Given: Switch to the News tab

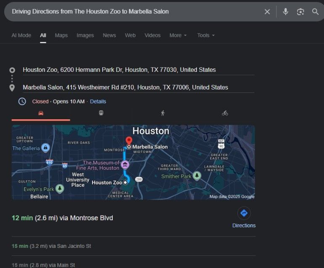Looking at the screenshot, I should (109, 35).
